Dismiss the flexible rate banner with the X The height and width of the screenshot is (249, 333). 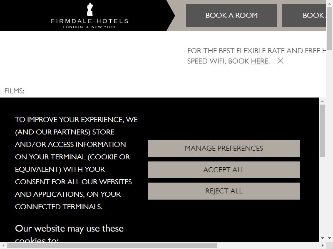(x=280, y=61)
